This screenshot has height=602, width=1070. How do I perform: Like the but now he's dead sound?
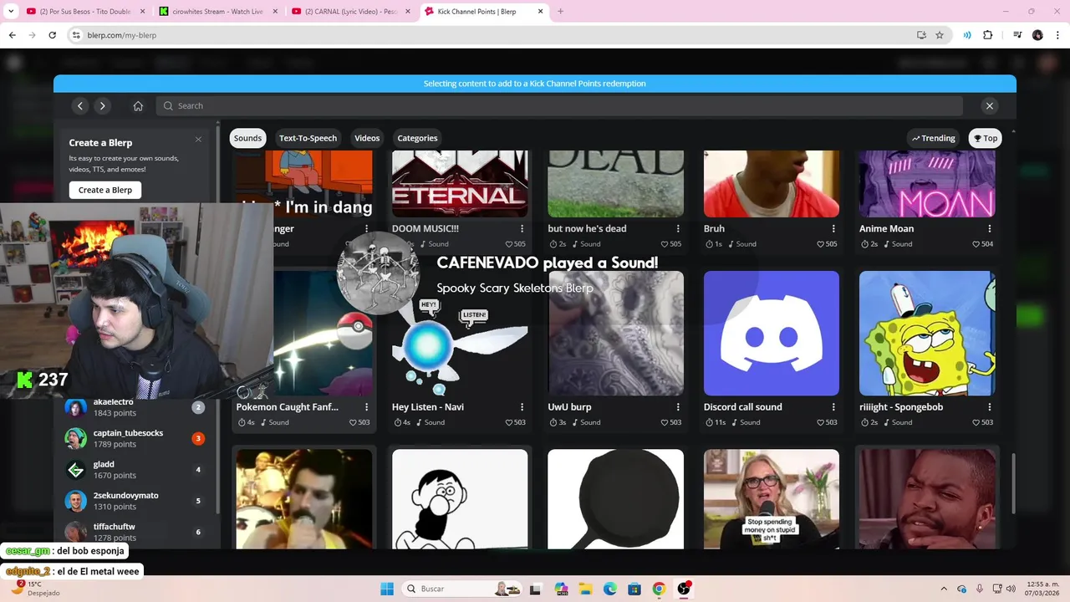[665, 244]
